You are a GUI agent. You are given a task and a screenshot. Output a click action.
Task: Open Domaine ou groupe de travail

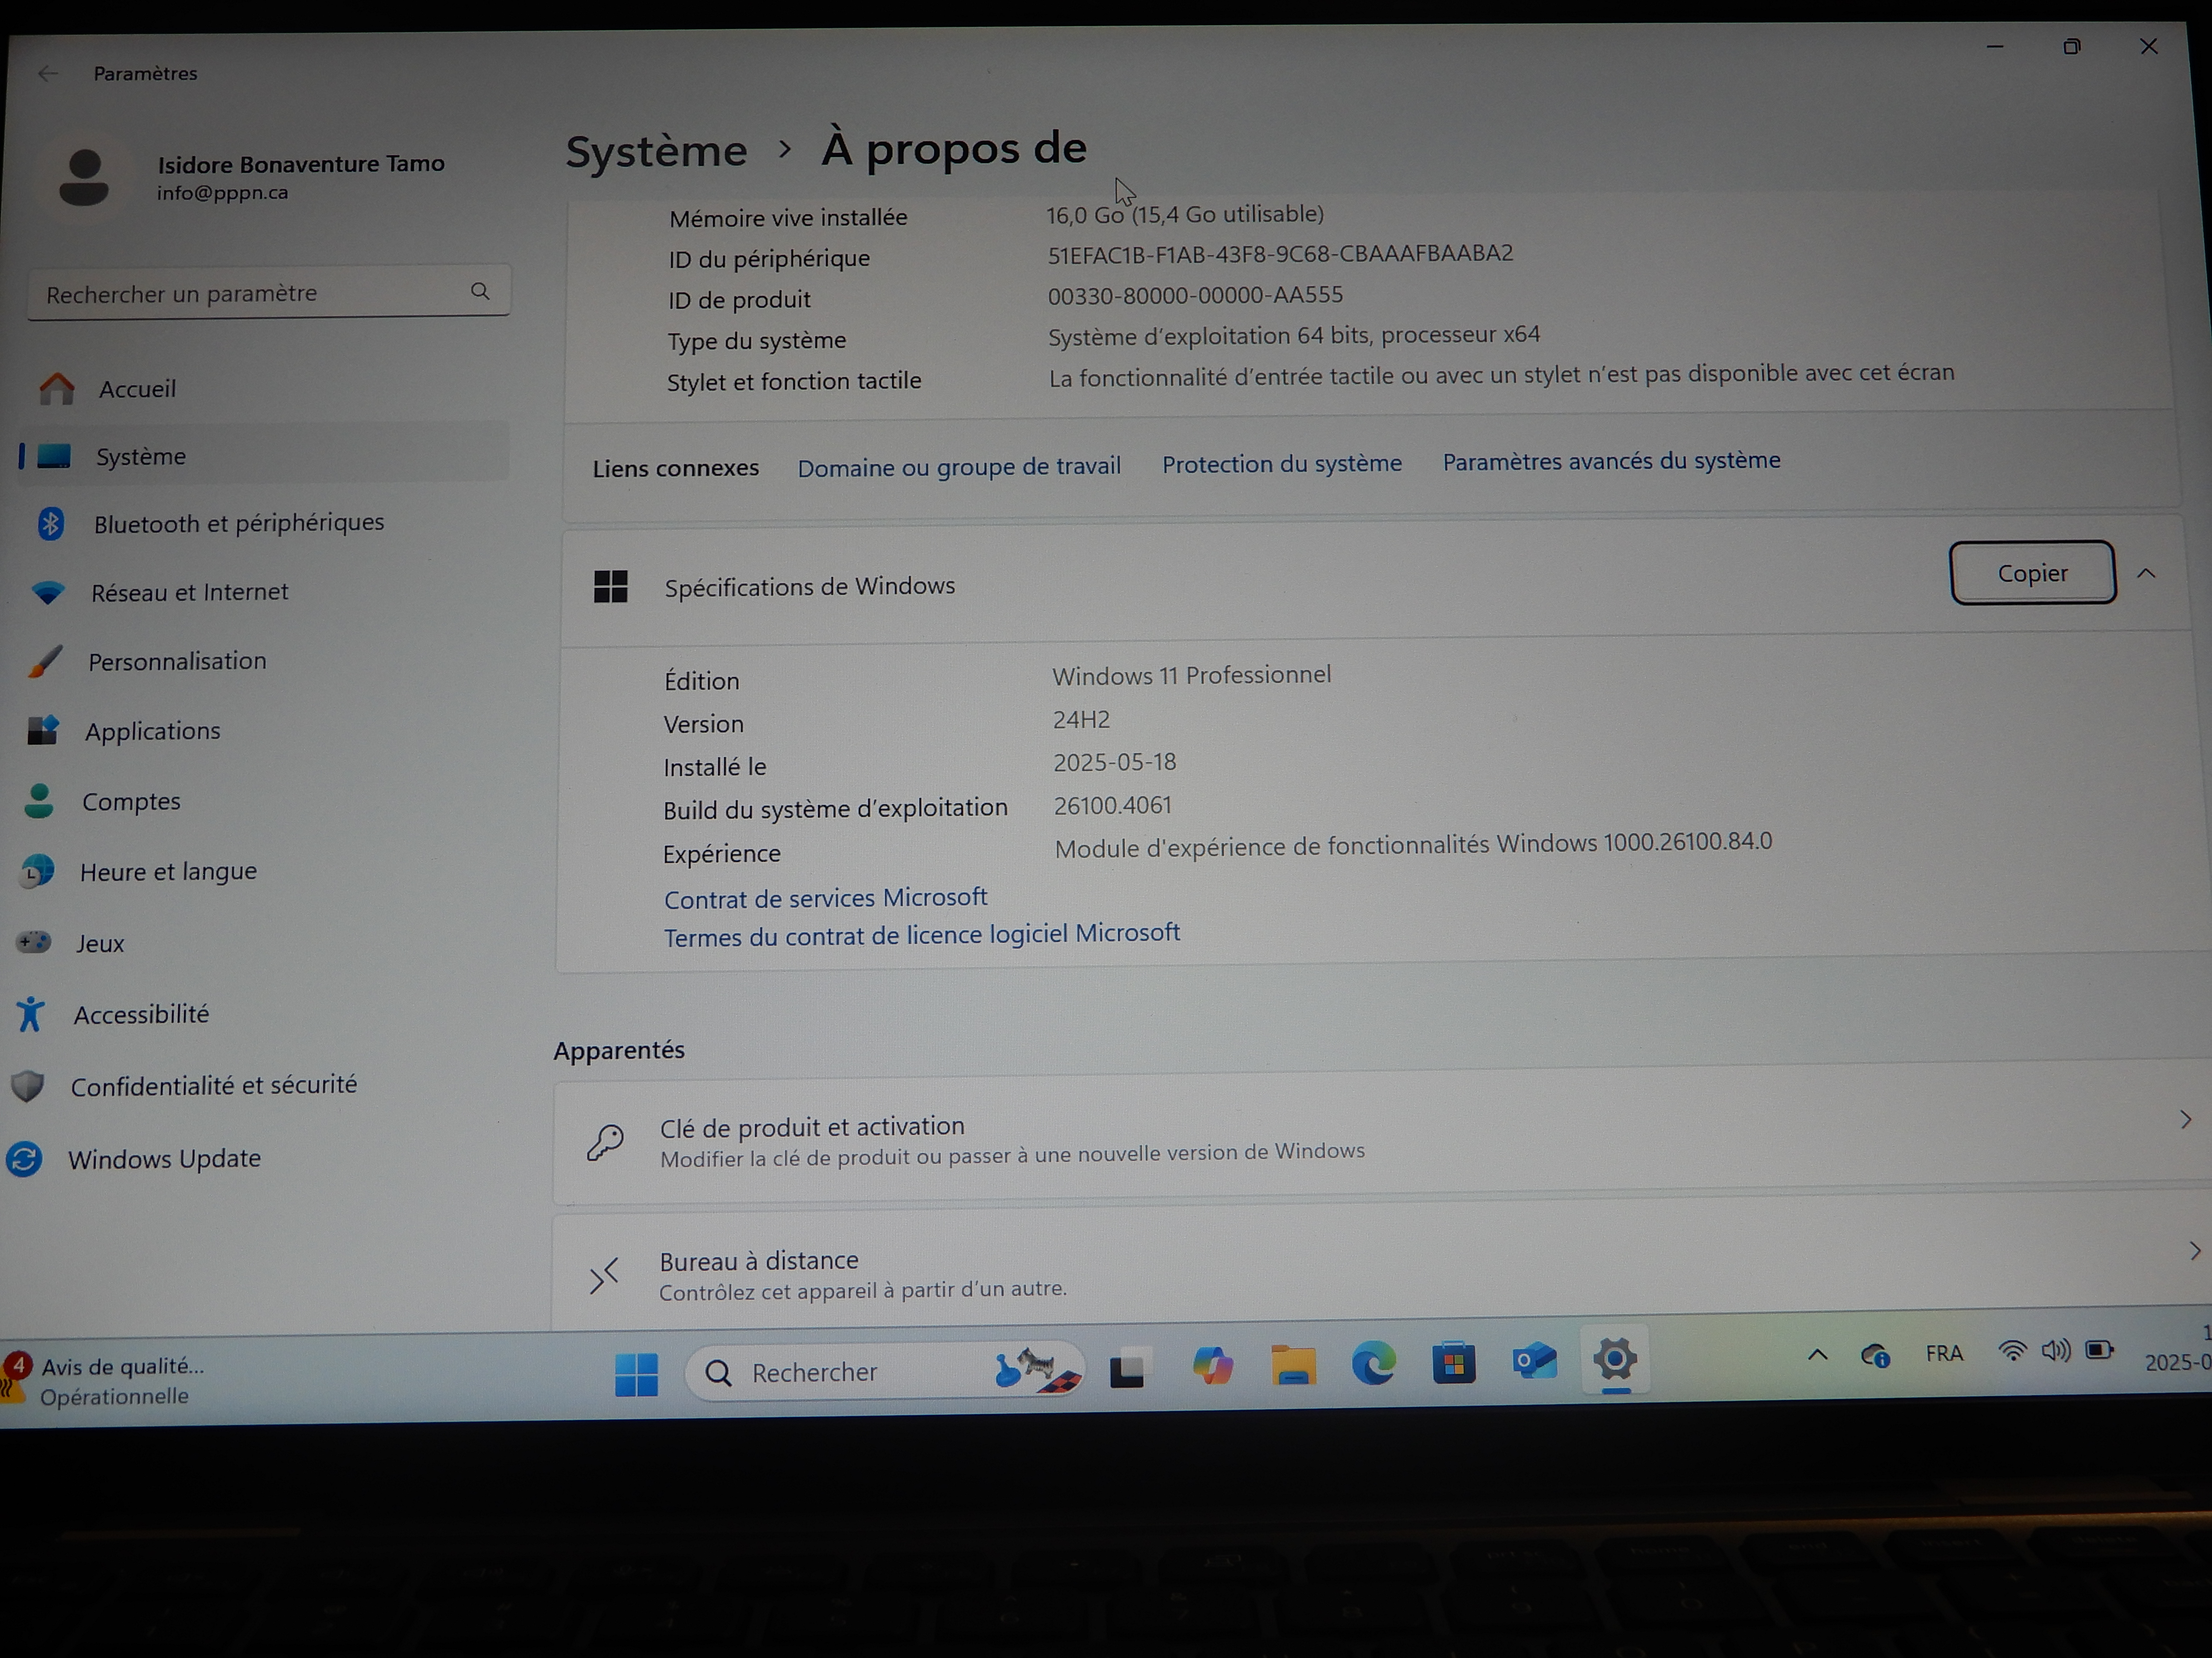pos(959,466)
